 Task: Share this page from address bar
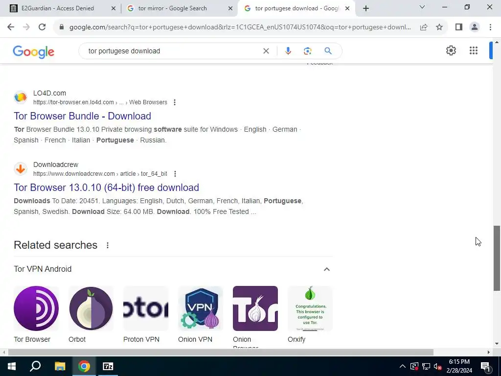point(424,27)
